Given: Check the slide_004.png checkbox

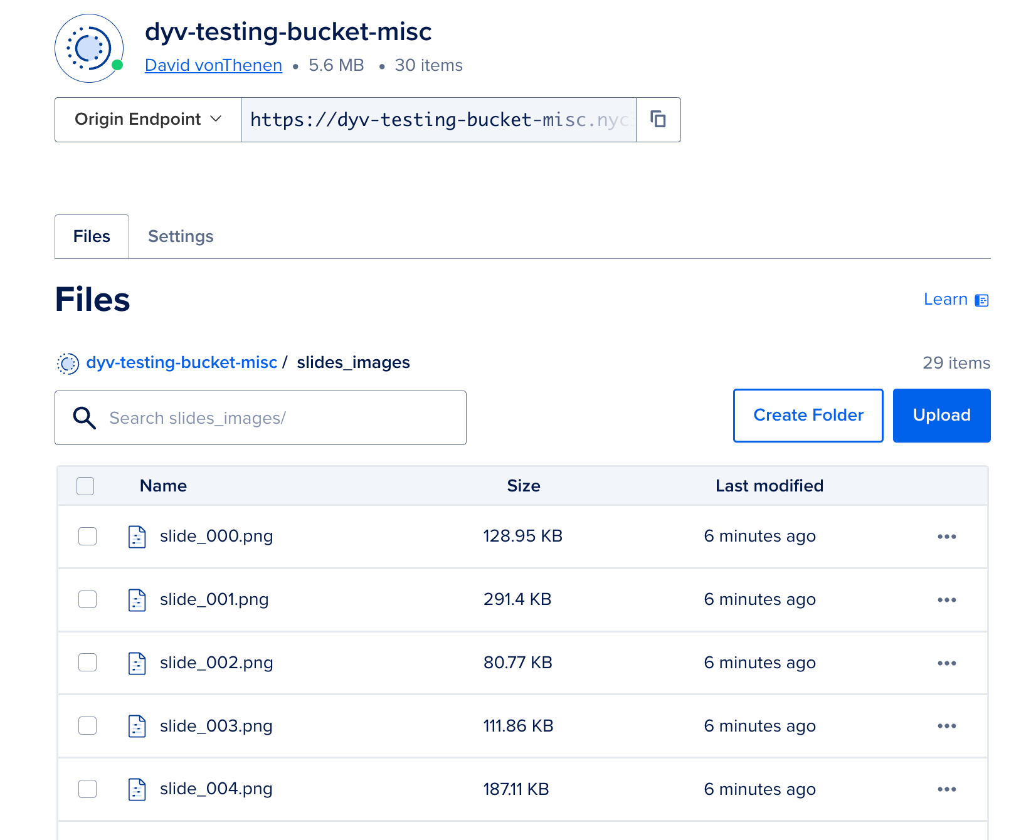Looking at the screenshot, I should [x=87, y=789].
